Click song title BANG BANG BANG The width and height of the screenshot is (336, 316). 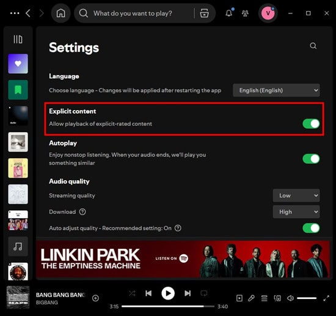coord(60,295)
